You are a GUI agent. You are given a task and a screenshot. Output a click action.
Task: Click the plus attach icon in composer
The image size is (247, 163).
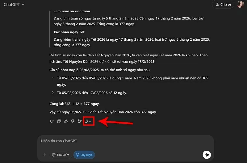(x=44, y=155)
